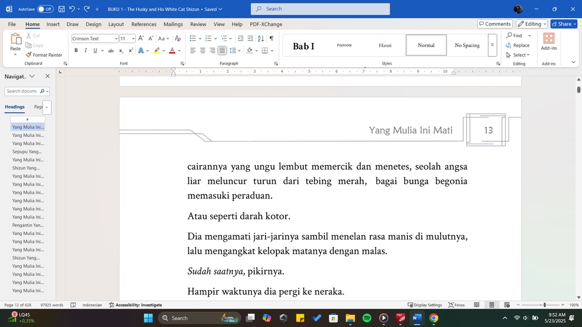Toggle AutoSave switch
This screenshot has width=582, height=327.
45,9
